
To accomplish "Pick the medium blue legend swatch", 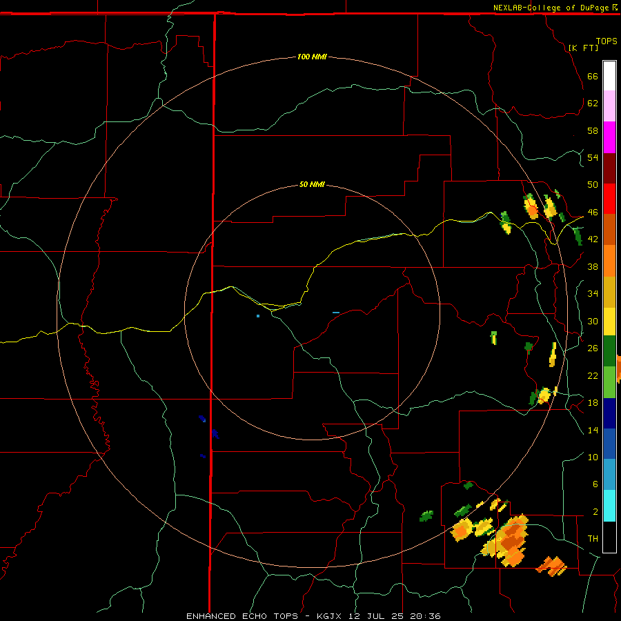I will (609, 444).
